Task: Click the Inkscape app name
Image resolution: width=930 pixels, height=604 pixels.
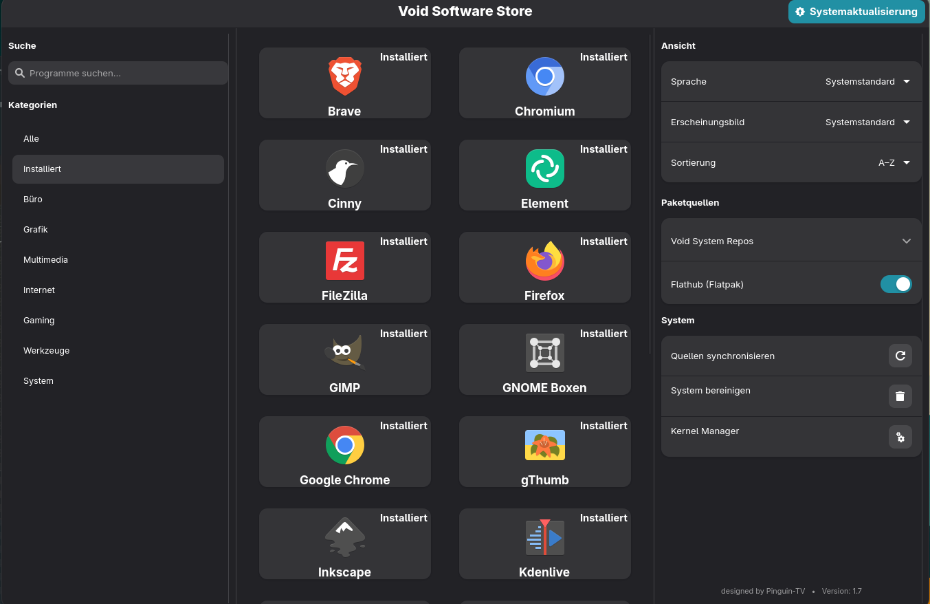Action: 345,572
